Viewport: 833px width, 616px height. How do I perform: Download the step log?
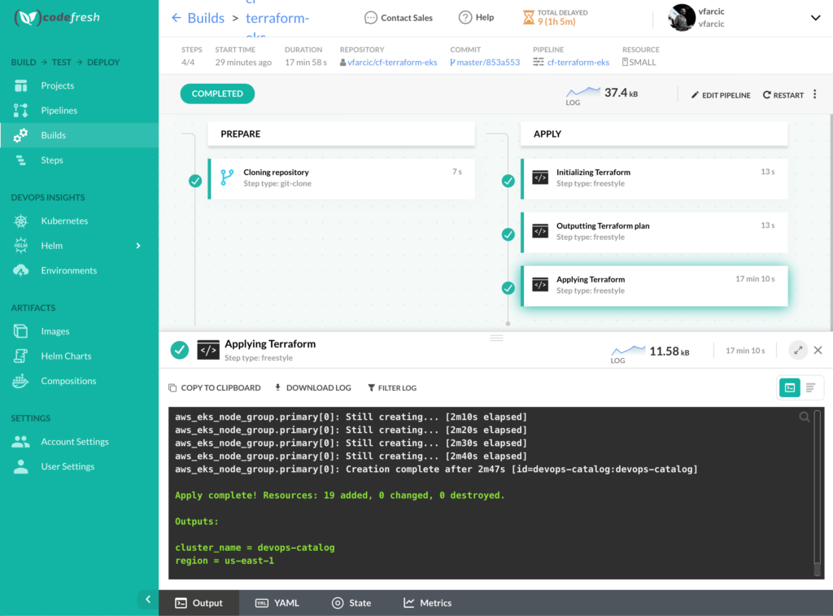(x=313, y=388)
